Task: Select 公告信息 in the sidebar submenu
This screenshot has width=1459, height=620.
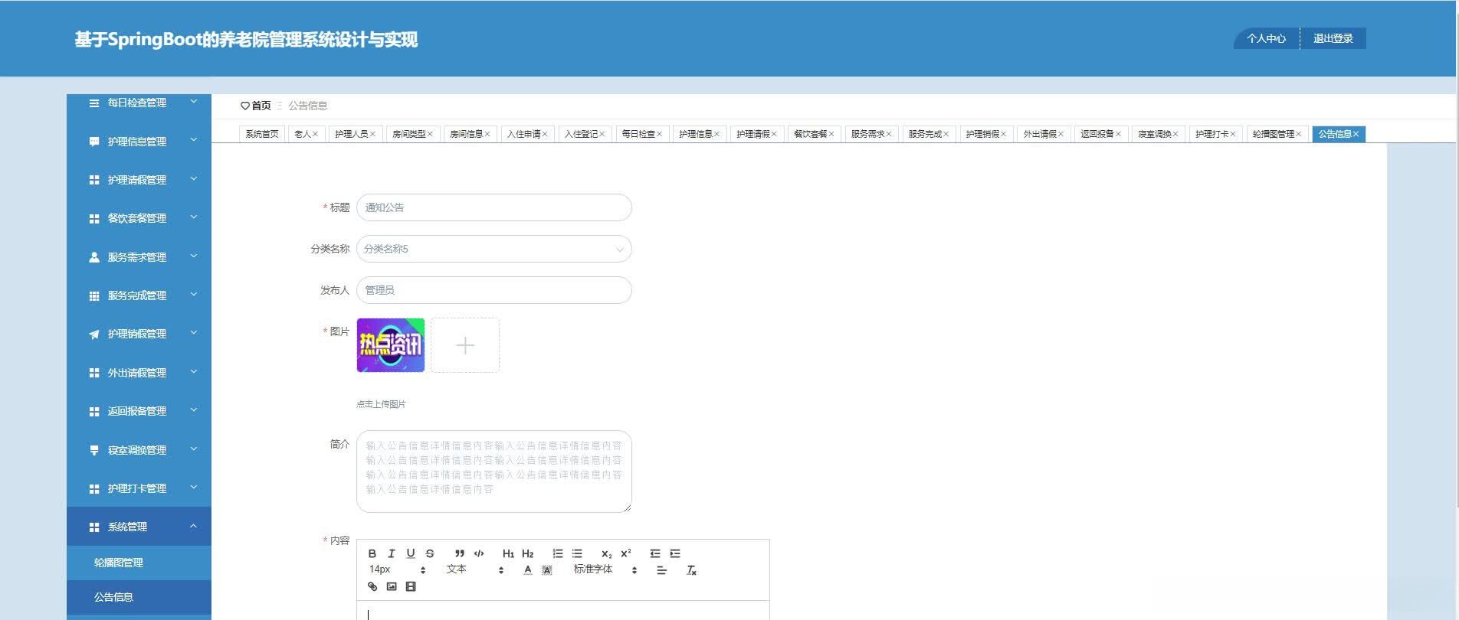Action: point(139,597)
